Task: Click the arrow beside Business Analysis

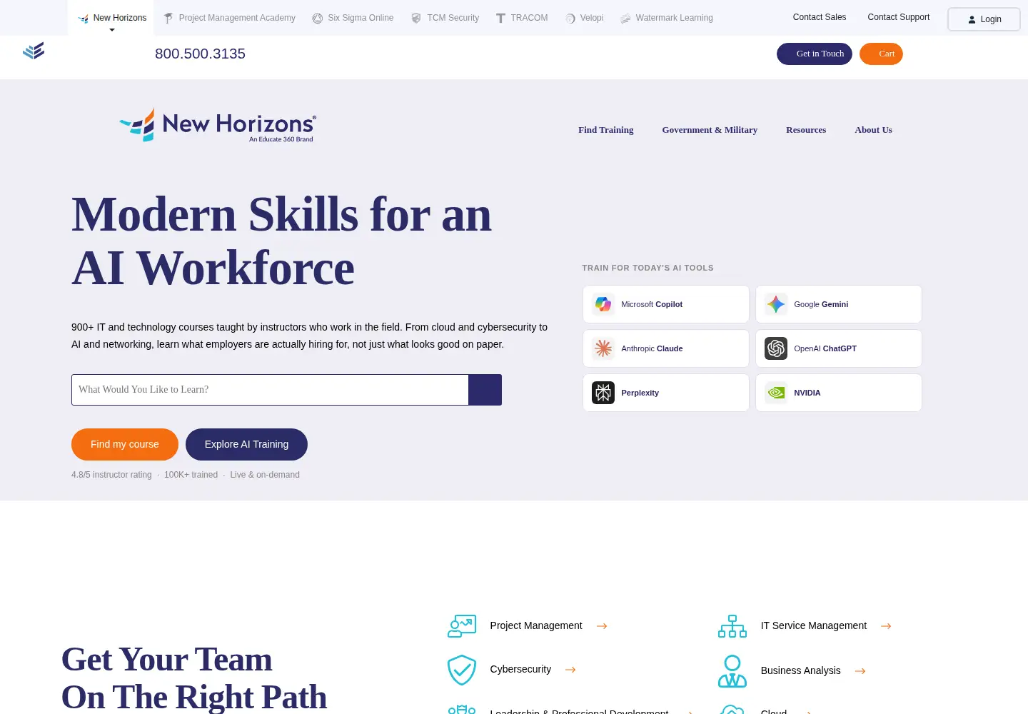Action: click(x=860, y=671)
